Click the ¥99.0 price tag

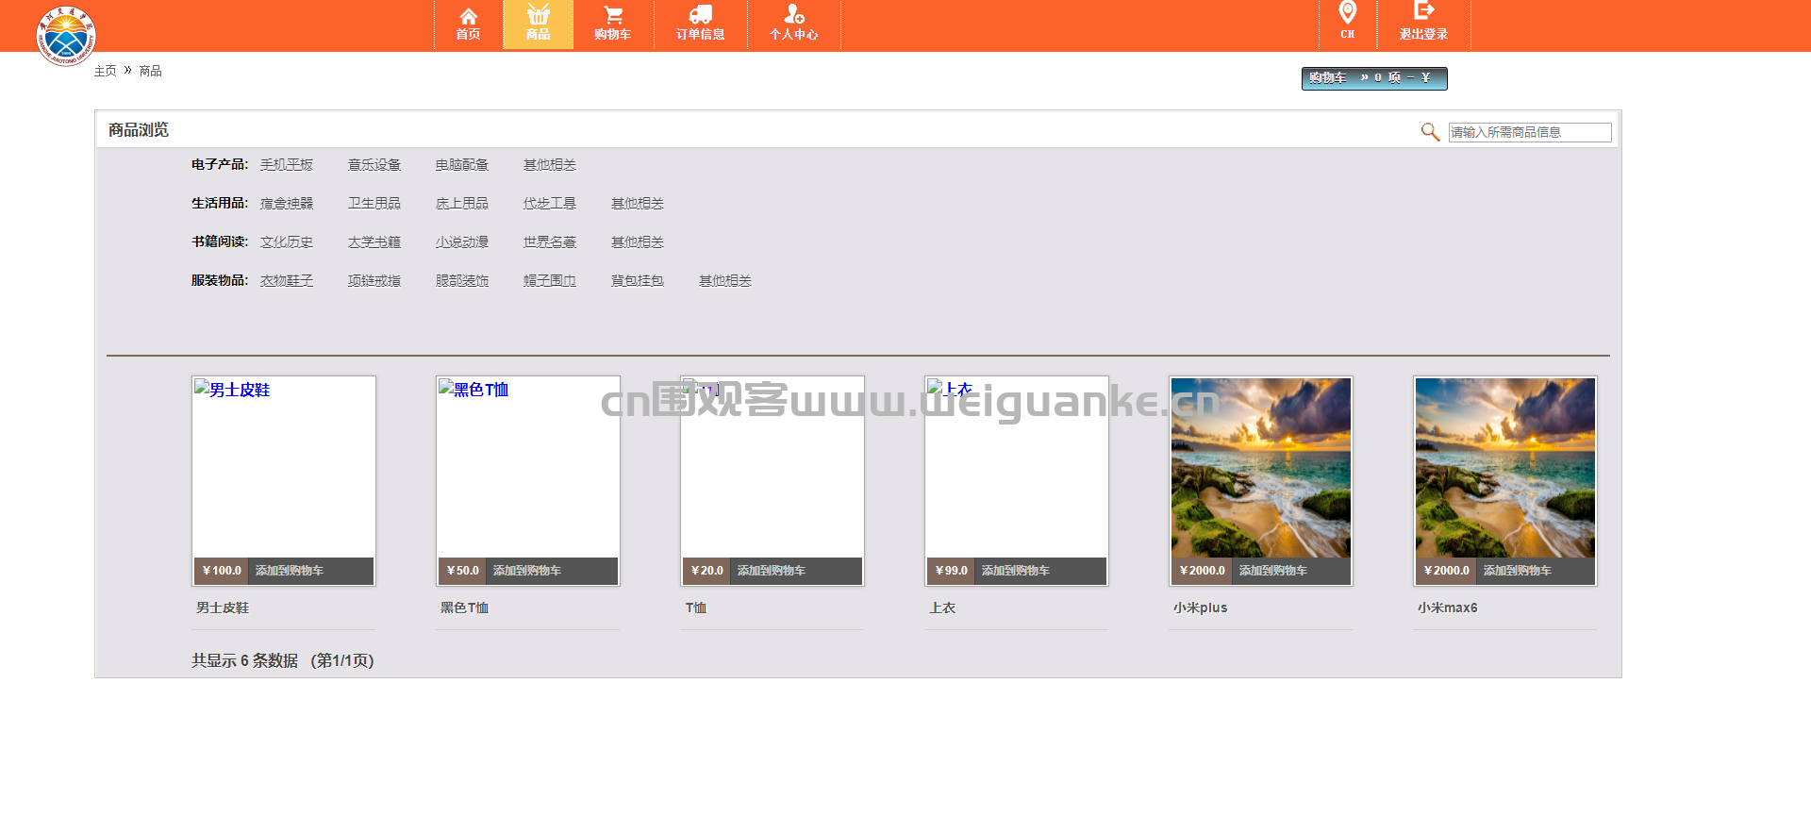952,571
